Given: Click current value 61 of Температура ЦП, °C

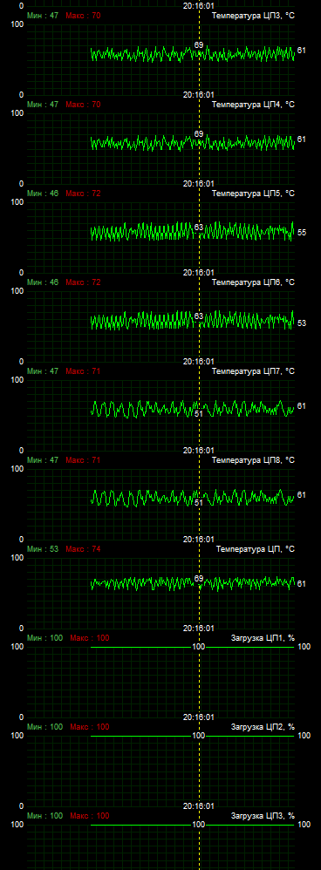Looking at the screenshot, I should pyautogui.click(x=302, y=584).
